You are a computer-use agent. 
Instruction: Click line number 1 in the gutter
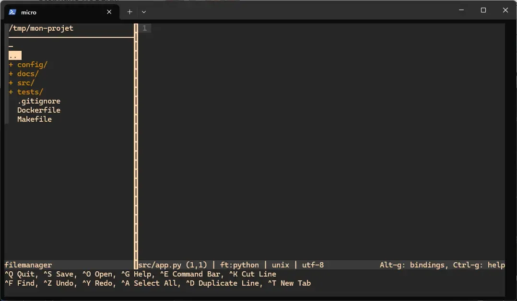pos(144,28)
